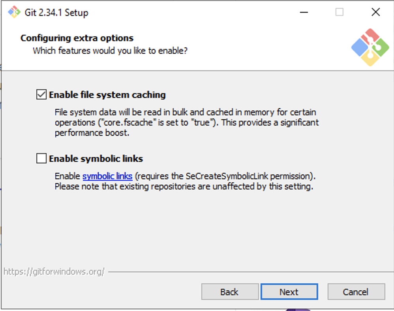Click the core.fscache description text
394x311 pixels.
point(186,122)
